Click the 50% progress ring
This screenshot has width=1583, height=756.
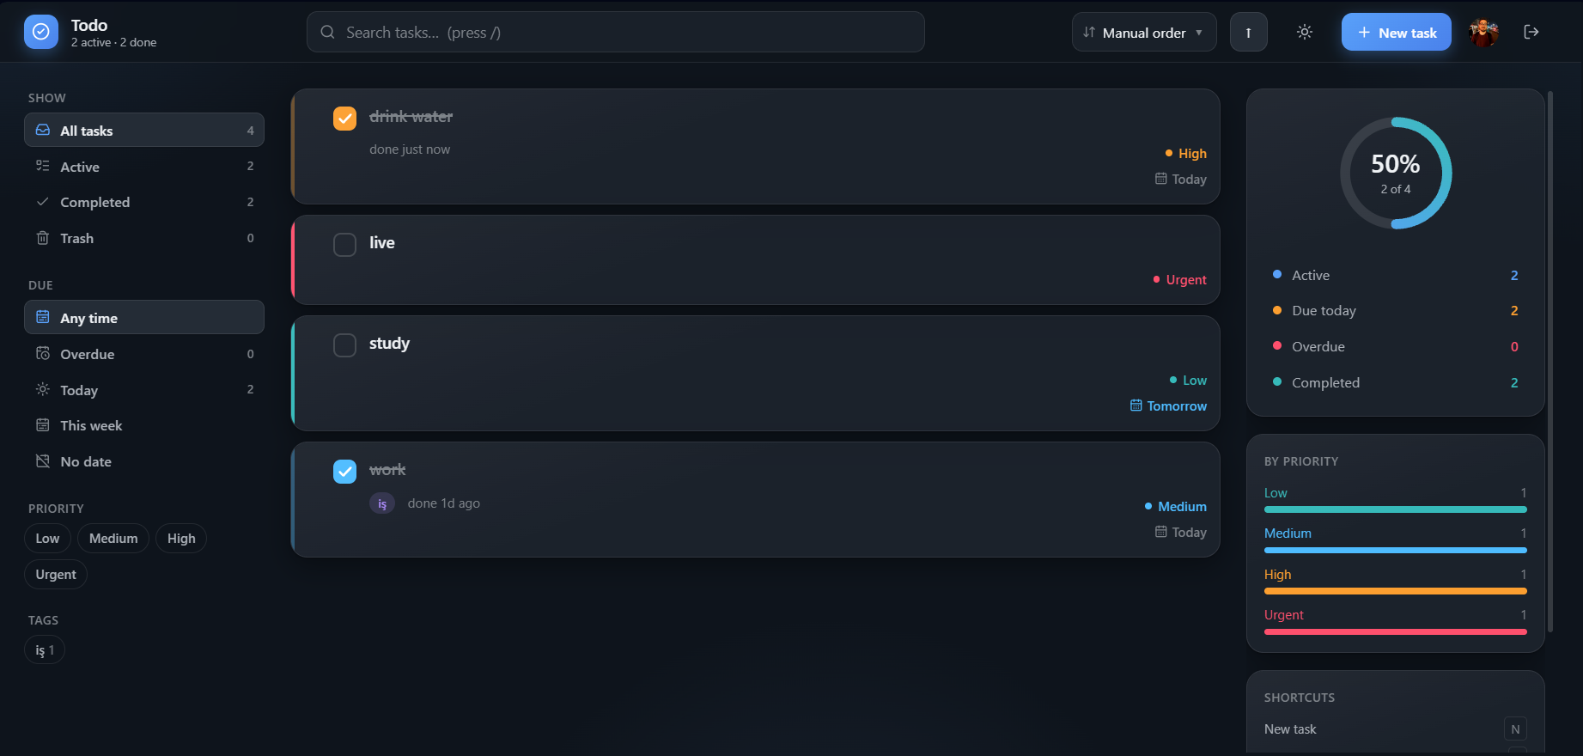(x=1396, y=173)
